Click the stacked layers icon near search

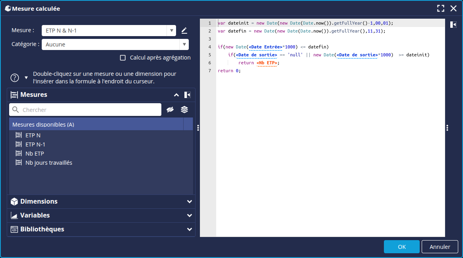[184, 110]
